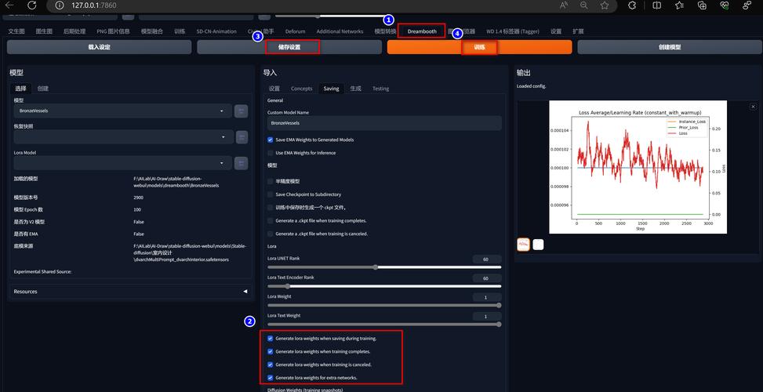Open the BronzeVessels model dropdown
Image resolution: width=763 pixels, height=392 pixels.
click(x=122, y=111)
